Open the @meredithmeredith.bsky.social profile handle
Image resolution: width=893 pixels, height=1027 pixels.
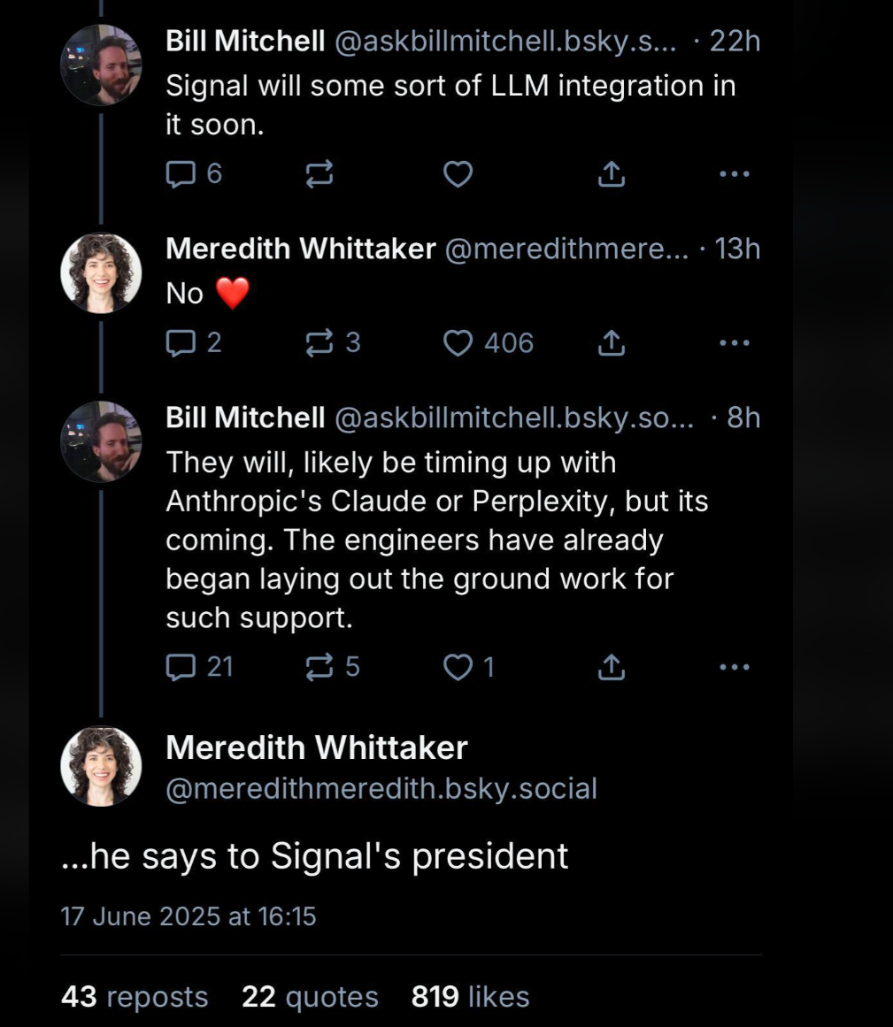(x=381, y=788)
